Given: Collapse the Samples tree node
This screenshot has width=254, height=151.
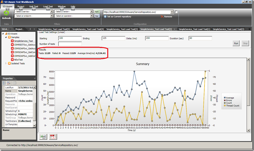Looking at the screenshot, I should 6,37.
